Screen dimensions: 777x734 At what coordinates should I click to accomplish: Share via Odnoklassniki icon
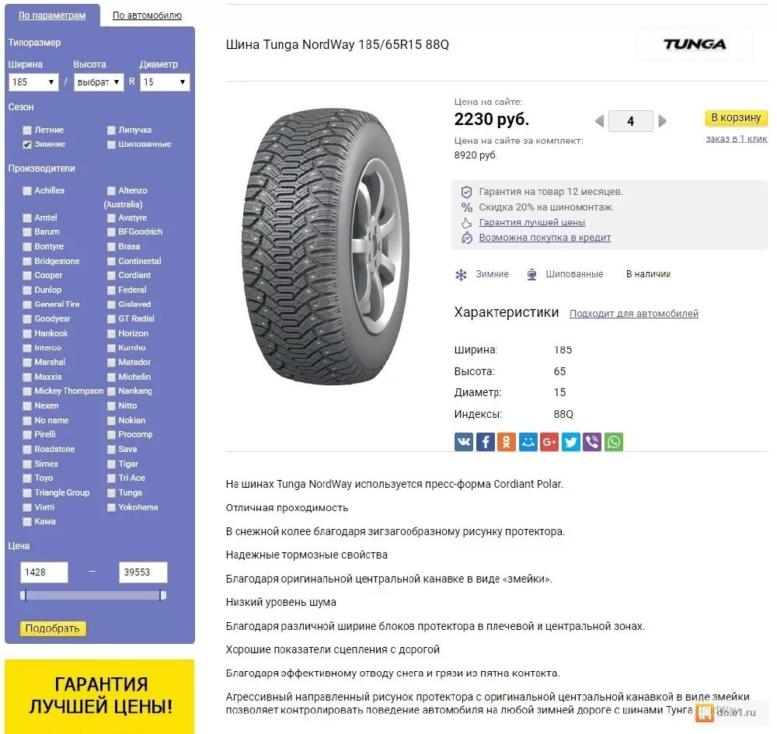pyautogui.click(x=507, y=442)
